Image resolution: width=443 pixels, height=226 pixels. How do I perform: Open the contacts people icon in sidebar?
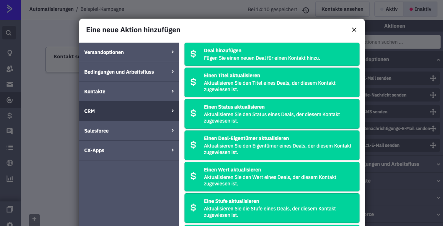click(10, 69)
